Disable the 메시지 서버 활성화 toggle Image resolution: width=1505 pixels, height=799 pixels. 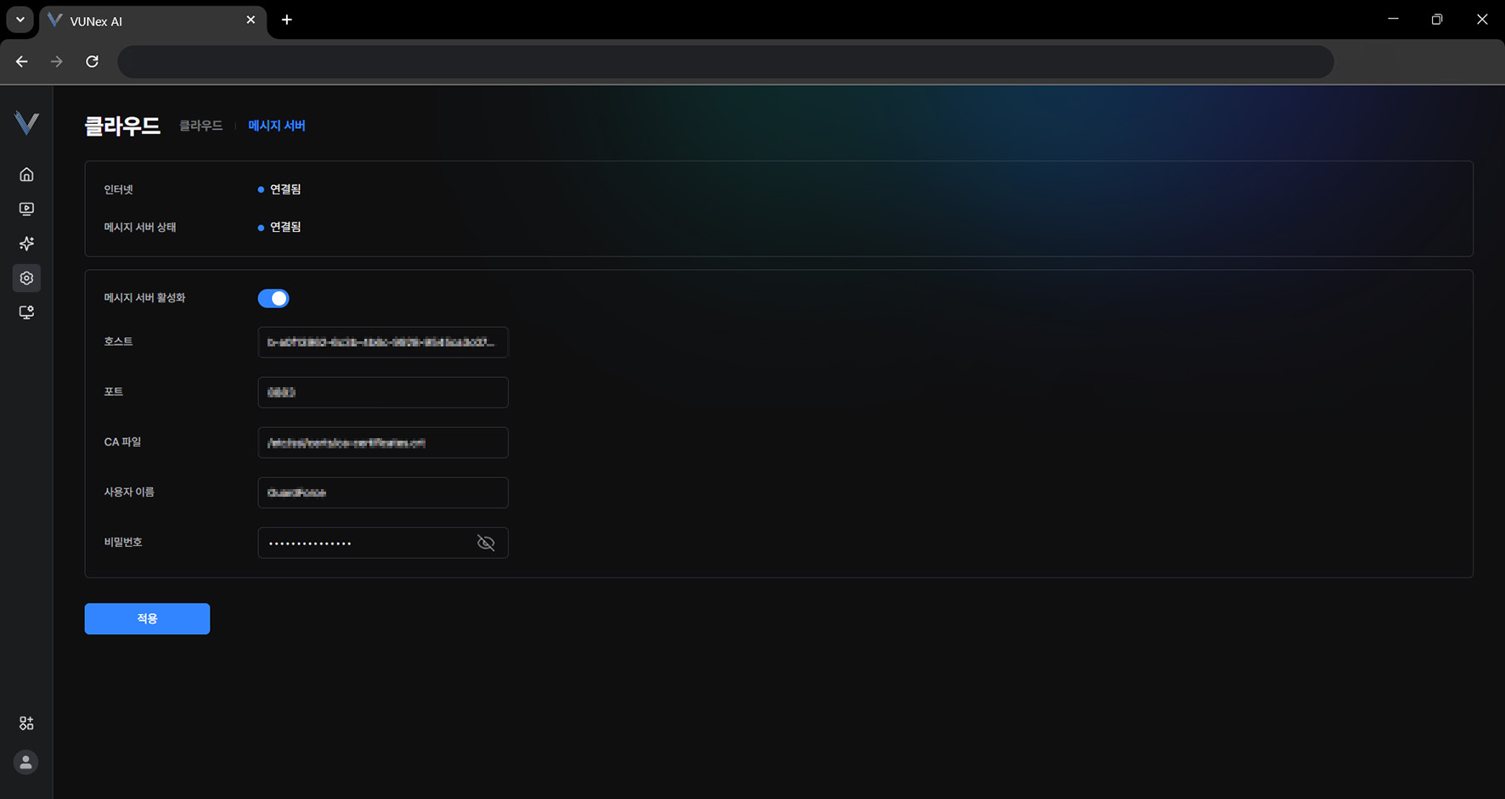click(x=273, y=298)
